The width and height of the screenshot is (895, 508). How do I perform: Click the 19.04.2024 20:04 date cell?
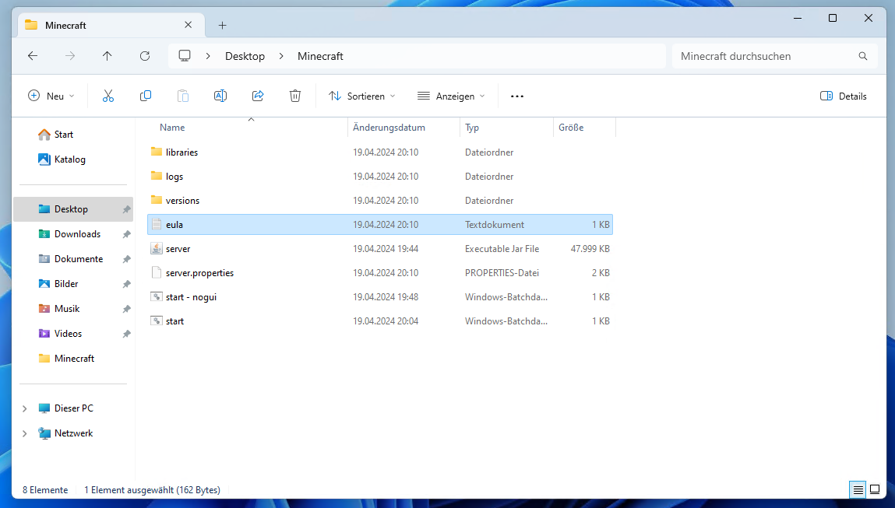pos(386,321)
